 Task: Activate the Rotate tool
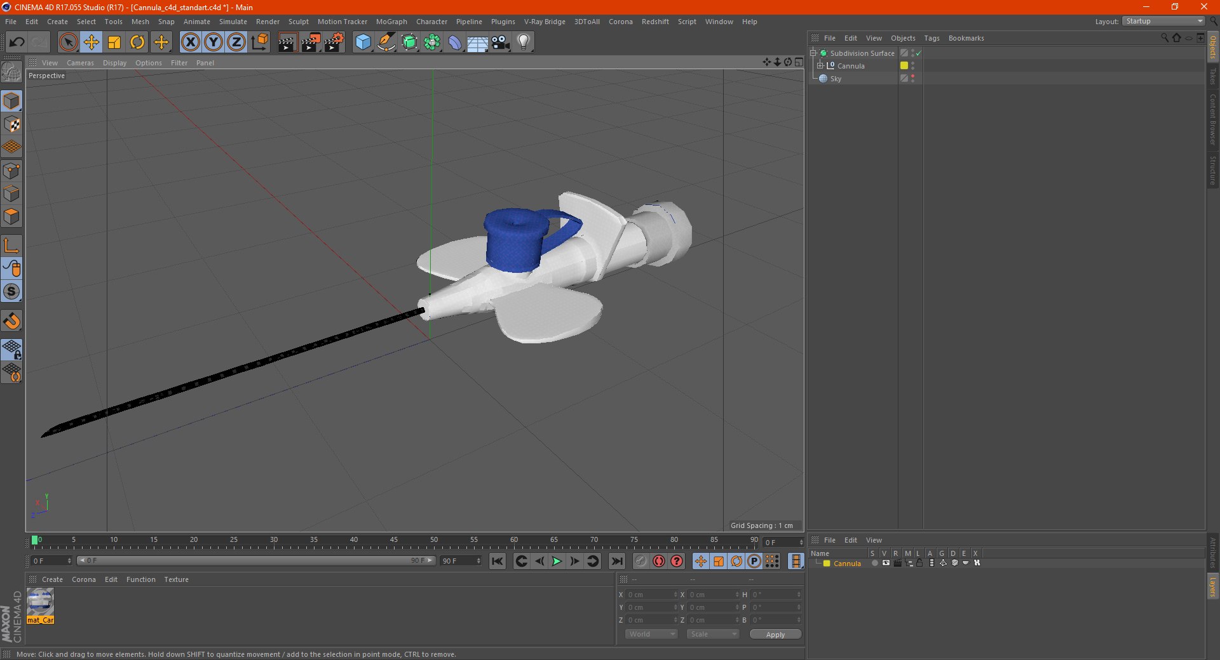[137, 43]
